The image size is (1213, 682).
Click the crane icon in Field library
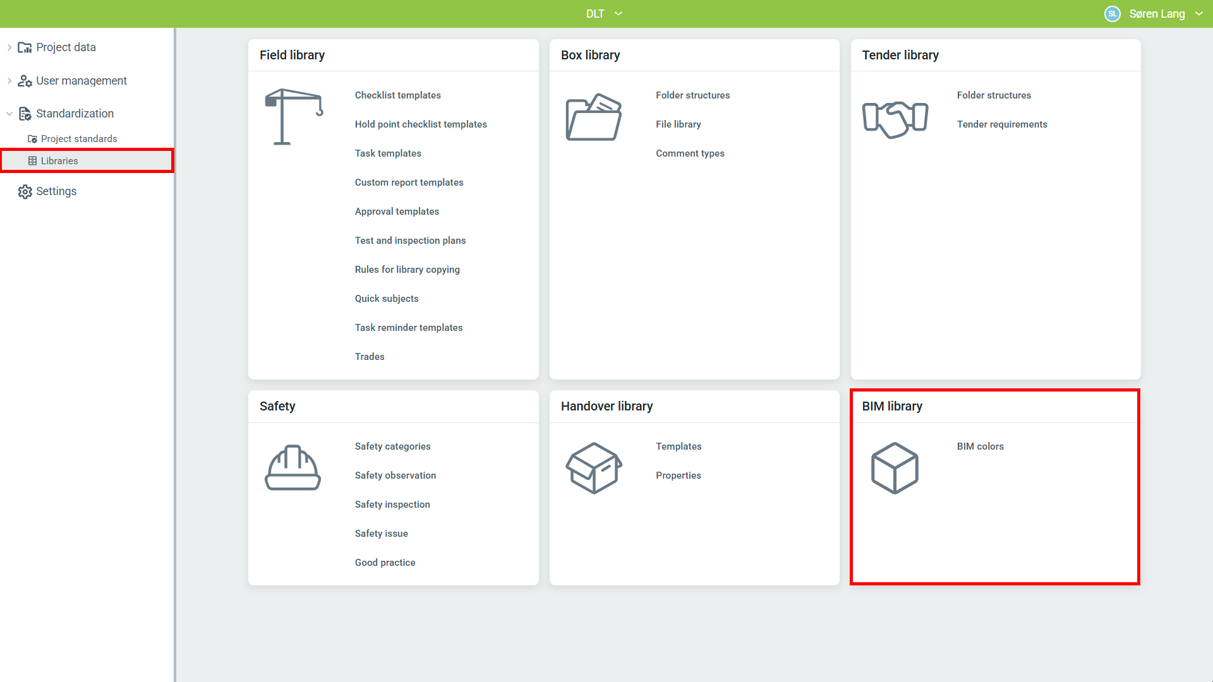pyautogui.click(x=294, y=117)
